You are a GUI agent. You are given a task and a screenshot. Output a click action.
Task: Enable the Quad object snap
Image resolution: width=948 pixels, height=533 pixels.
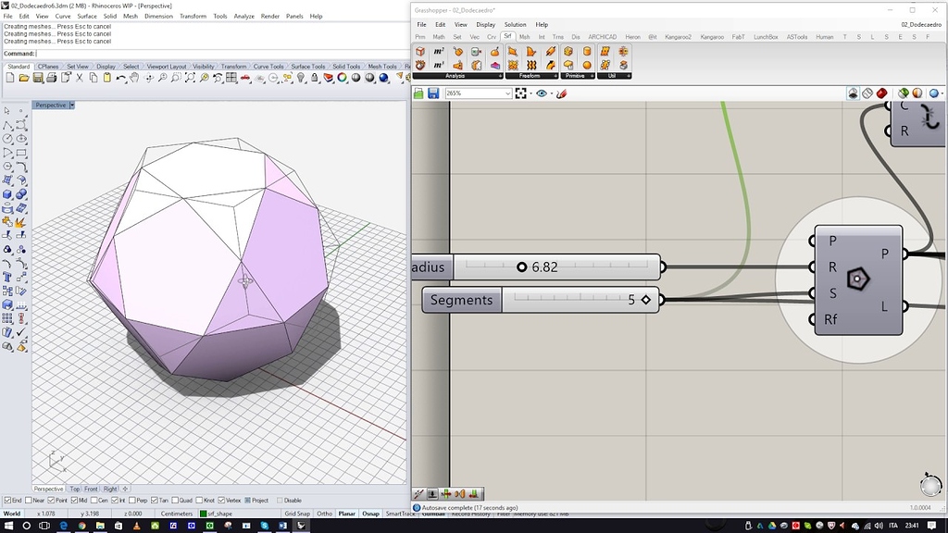pyautogui.click(x=175, y=500)
